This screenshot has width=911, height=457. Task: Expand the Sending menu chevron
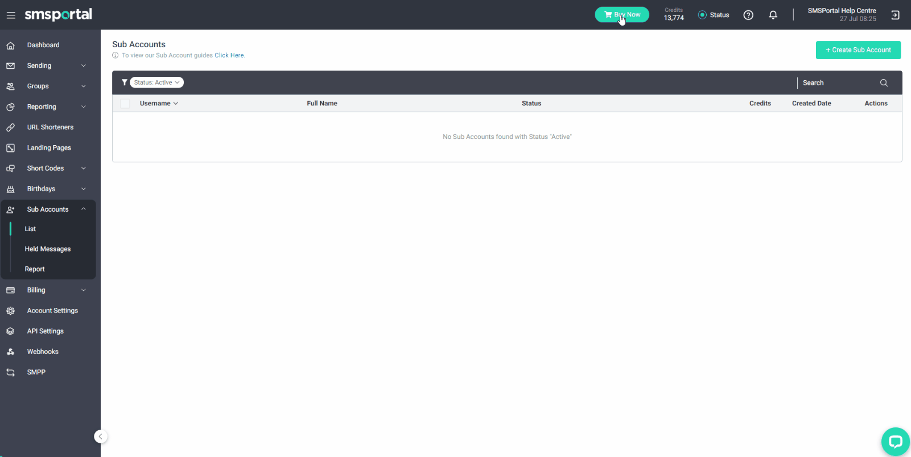(84, 66)
